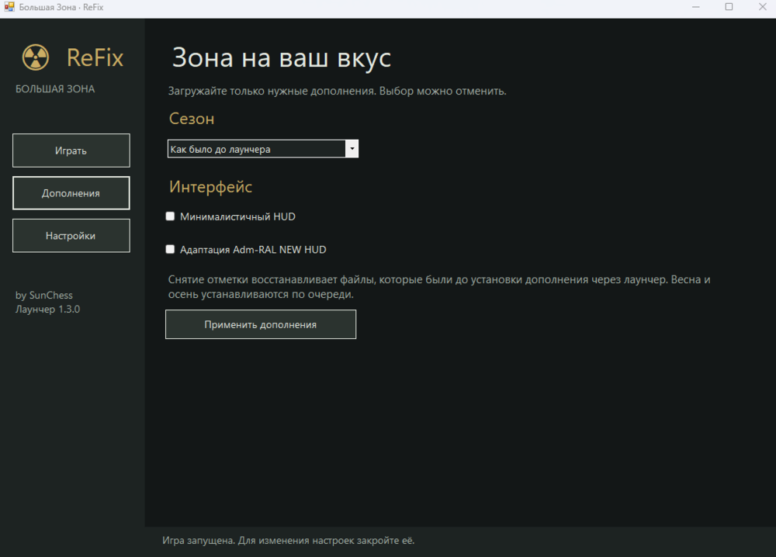Image resolution: width=776 pixels, height=557 pixels.
Task: Click the app icon in title bar
Action: click(9, 7)
